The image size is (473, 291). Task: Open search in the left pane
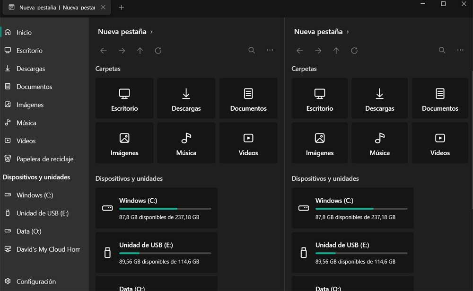click(x=252, y=50)
